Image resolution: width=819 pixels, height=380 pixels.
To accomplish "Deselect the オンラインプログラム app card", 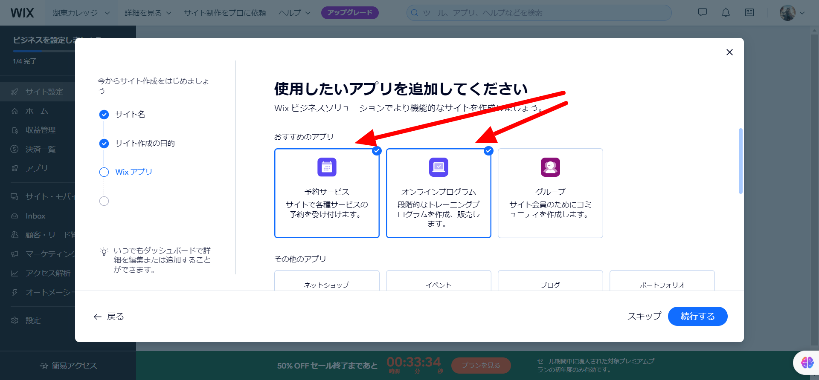I will click(x=439, y=193).
